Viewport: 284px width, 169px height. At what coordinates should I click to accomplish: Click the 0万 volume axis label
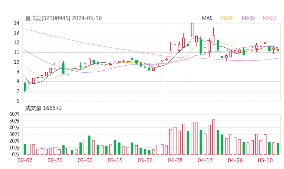16,154
